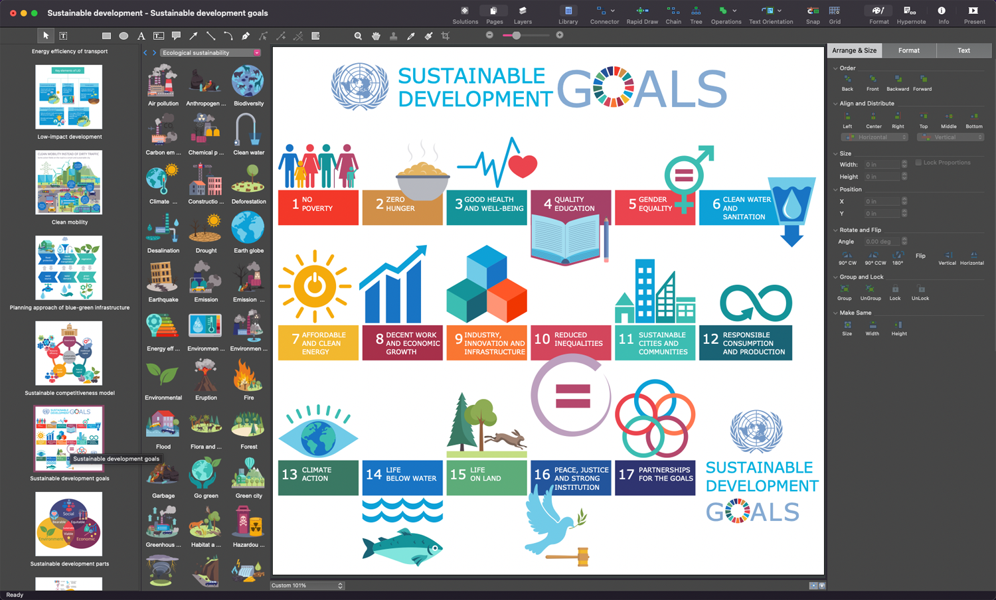Select the hand pan tool
Image resolution: width=996 pixels, height=600 pixels.
[376, 36]
